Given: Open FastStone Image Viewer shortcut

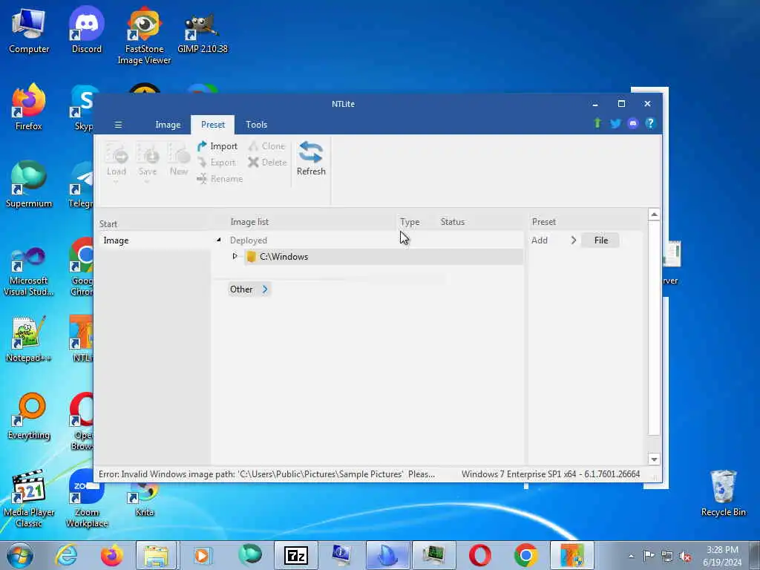Looking at the screenshot, I should point(144,36).
